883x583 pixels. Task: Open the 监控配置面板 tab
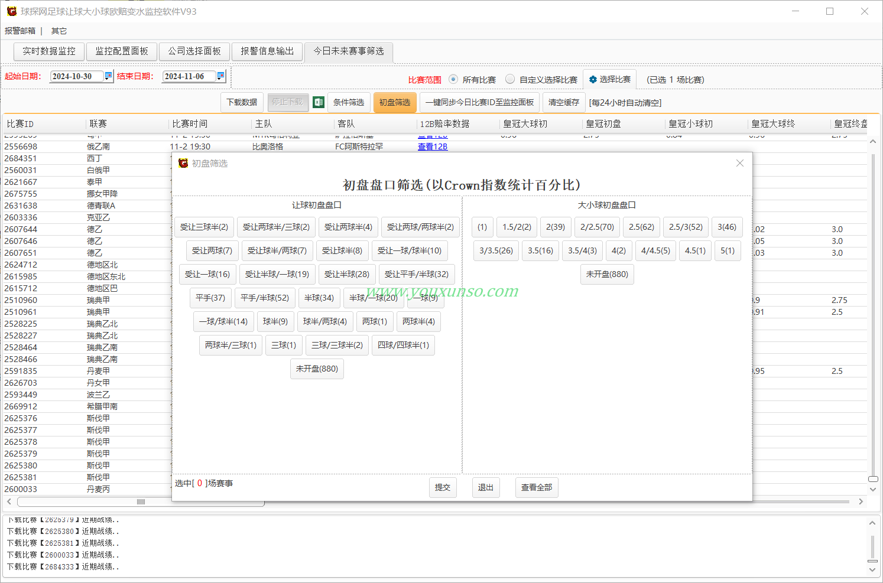point(122,51)
